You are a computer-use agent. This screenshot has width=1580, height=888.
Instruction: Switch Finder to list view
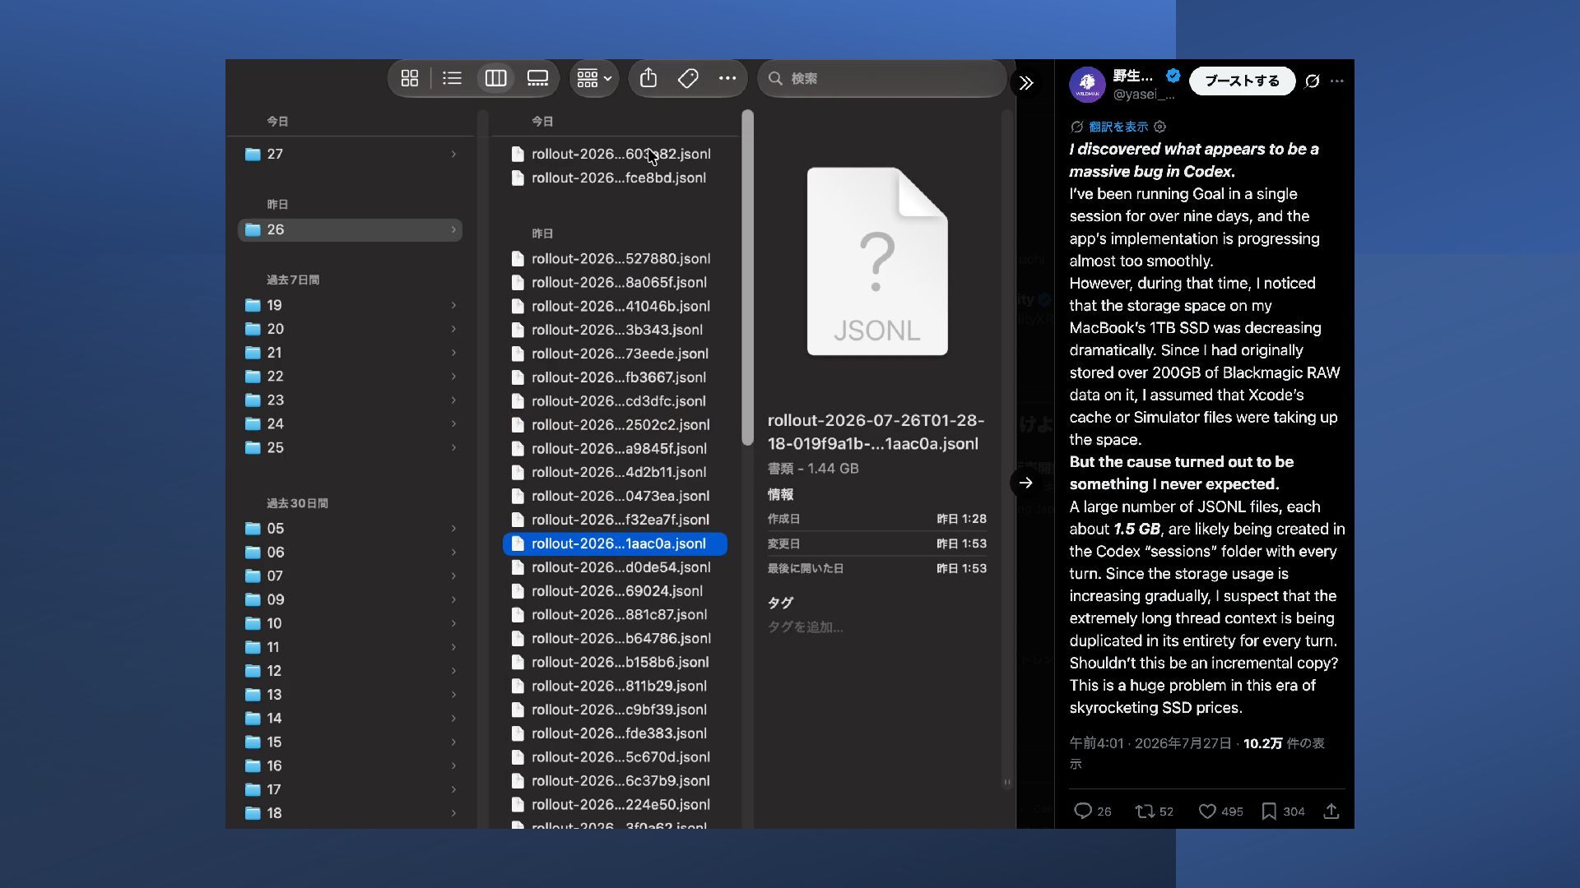click(452, 78)
